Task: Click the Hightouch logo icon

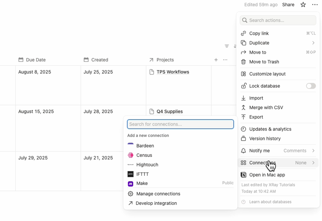Action: [131, 165]
